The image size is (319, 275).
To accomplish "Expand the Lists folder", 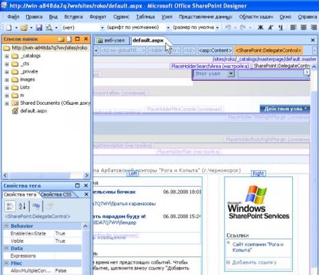I will tap(7, 88).
